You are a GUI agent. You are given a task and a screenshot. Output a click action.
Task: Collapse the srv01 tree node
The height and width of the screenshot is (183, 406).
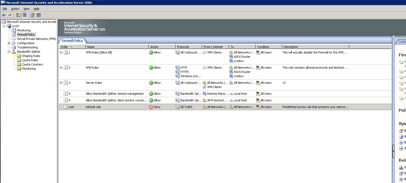tap(4, 26)
